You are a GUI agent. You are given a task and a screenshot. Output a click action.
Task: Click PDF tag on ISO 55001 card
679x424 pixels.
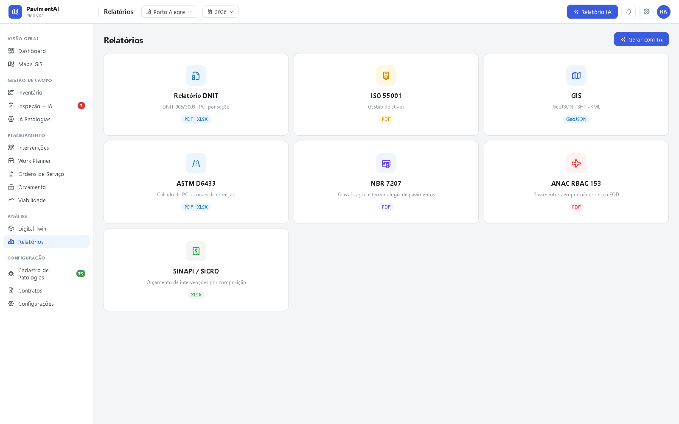(386, 119)
